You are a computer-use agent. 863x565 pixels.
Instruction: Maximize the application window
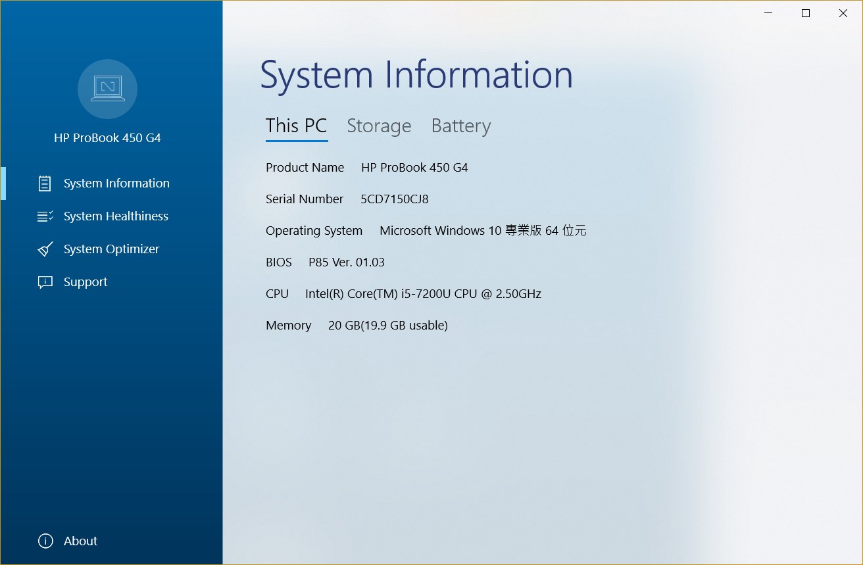[806, 13]
